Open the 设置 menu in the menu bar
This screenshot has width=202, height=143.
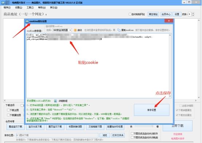point(19,8)
